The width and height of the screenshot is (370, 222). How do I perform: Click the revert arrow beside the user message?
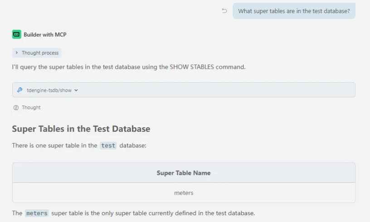coord(224,11)
